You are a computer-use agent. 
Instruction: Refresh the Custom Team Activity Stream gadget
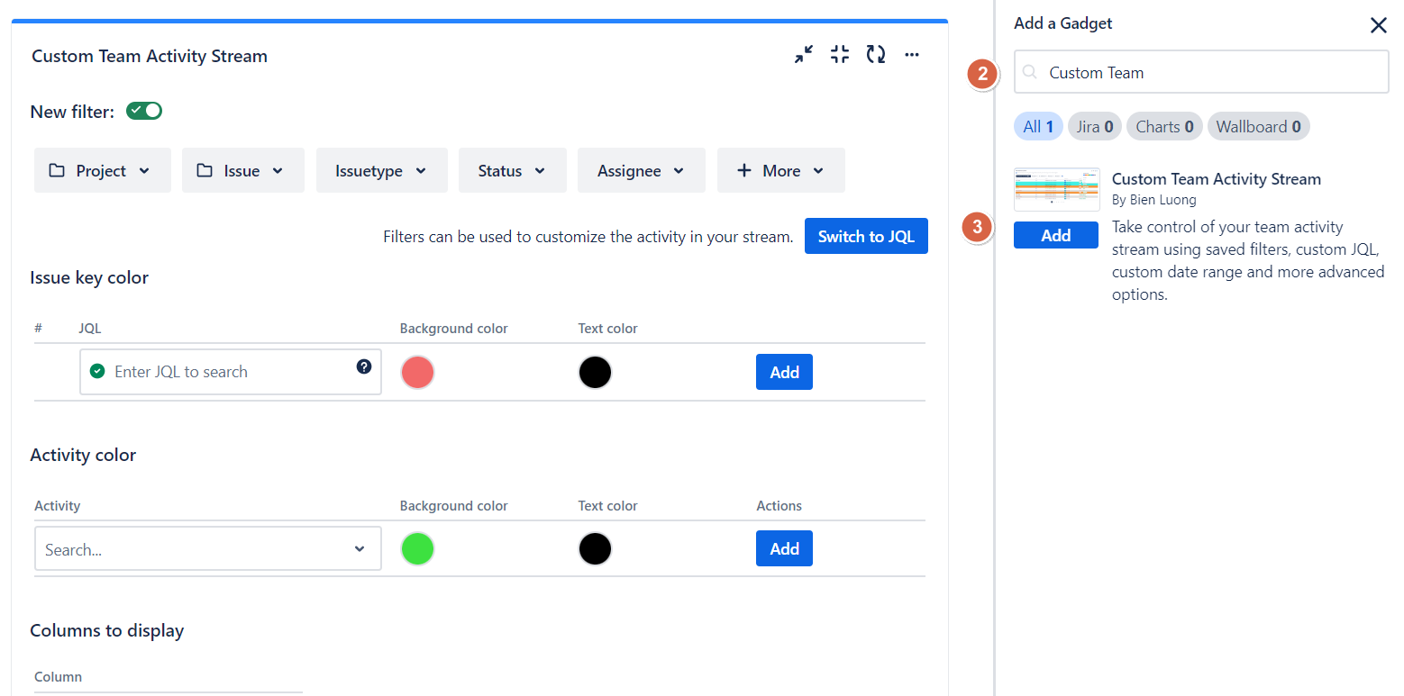tap(876, 55)
